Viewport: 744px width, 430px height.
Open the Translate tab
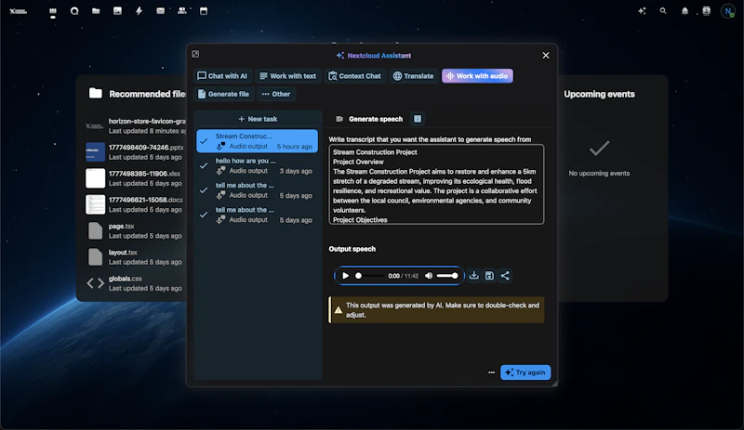pyautogui.click(x=413, y=76)
